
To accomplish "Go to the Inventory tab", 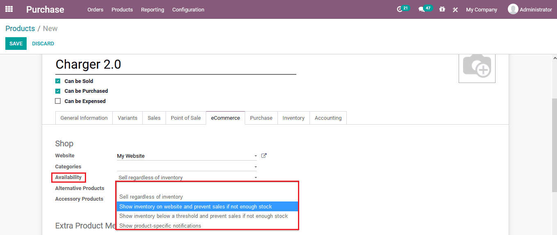I will [x=293, y=118].
